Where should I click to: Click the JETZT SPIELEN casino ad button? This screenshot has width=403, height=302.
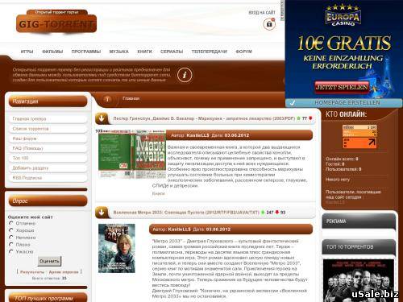[342, 87]
